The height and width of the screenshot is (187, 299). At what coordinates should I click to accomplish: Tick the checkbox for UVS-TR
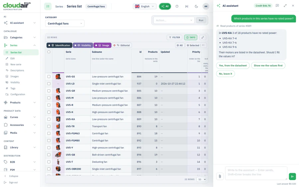coord(49,126)
